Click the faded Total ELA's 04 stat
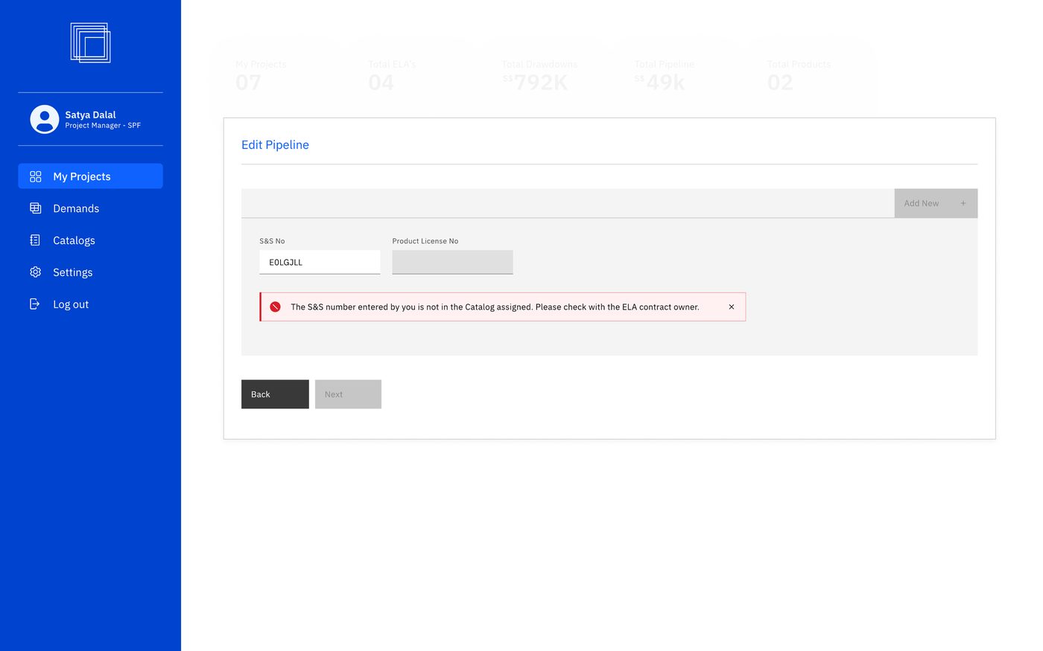1043x651 pixels. [392, 76]
